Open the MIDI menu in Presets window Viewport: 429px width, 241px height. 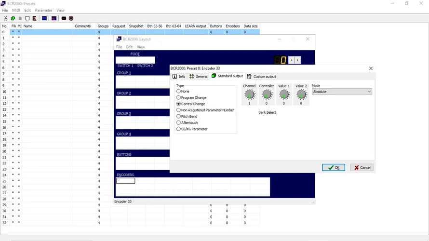pos(16,10)
